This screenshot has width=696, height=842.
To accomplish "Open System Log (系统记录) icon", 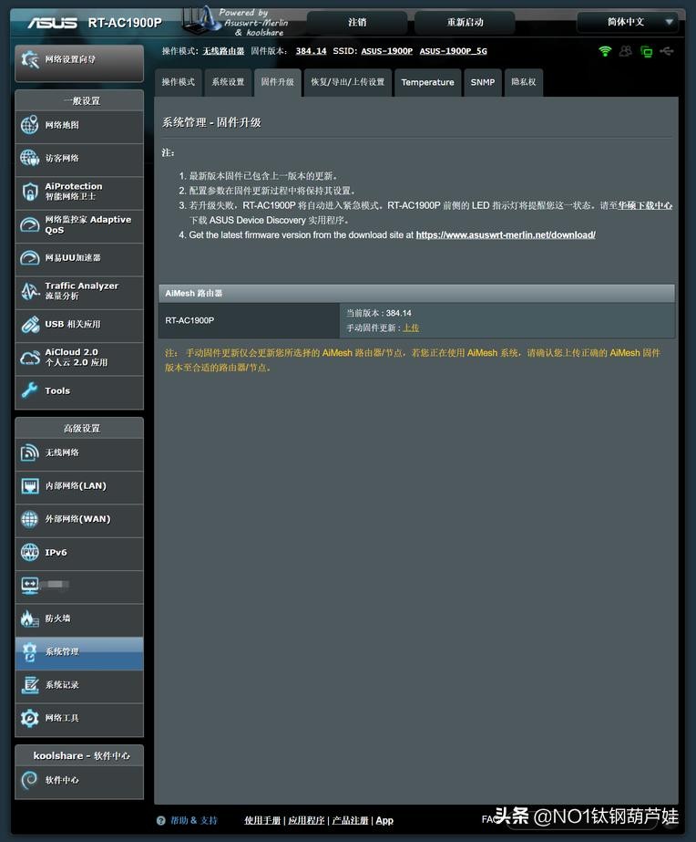I will coord(29,685).
